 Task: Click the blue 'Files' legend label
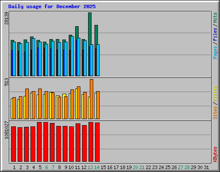[x=215, y=34]
